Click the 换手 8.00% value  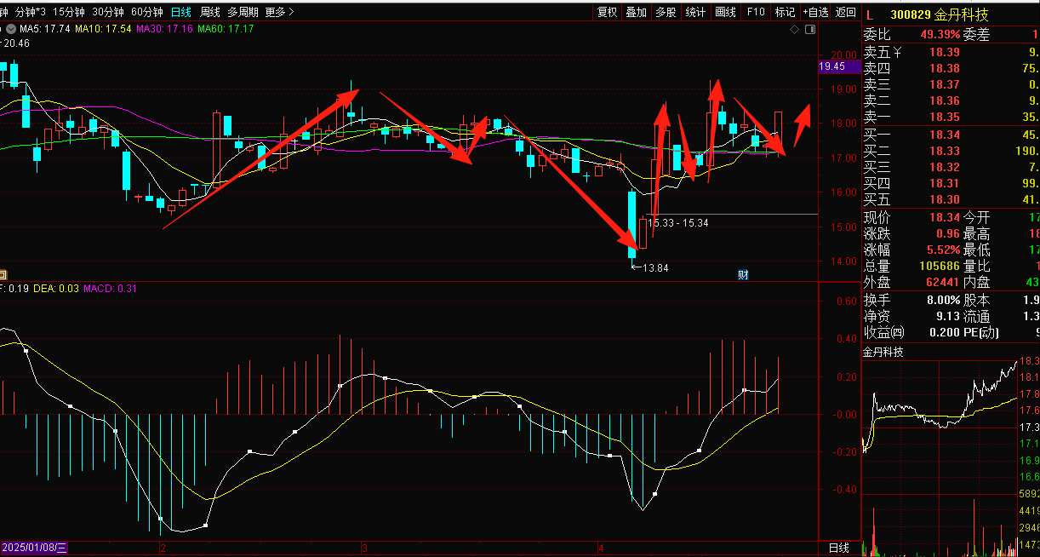click(941, 300)
